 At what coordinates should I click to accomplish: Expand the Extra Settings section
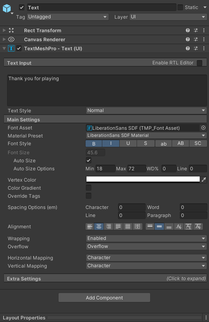click(105, 279)
